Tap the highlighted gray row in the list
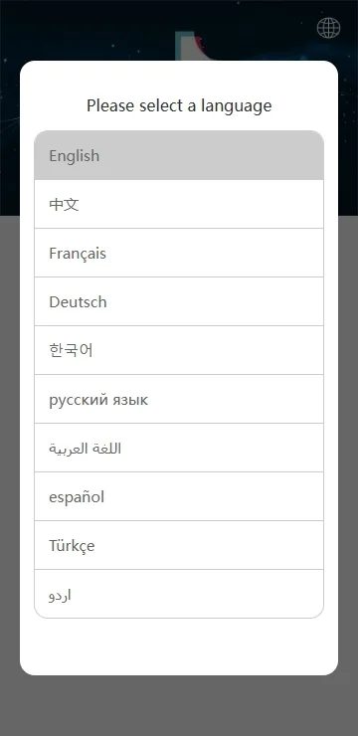The width and height of the screenshot is (358, 736). tap(179, 155)
